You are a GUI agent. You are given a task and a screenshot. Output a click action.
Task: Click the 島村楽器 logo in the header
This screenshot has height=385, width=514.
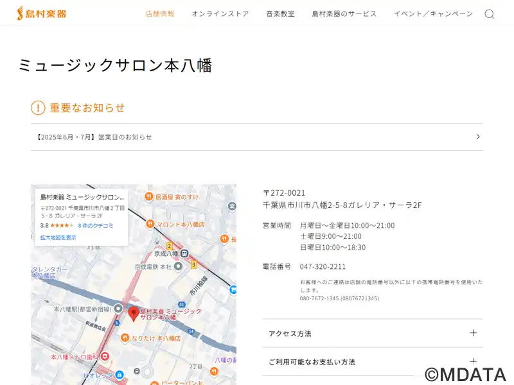pos(42,13)
